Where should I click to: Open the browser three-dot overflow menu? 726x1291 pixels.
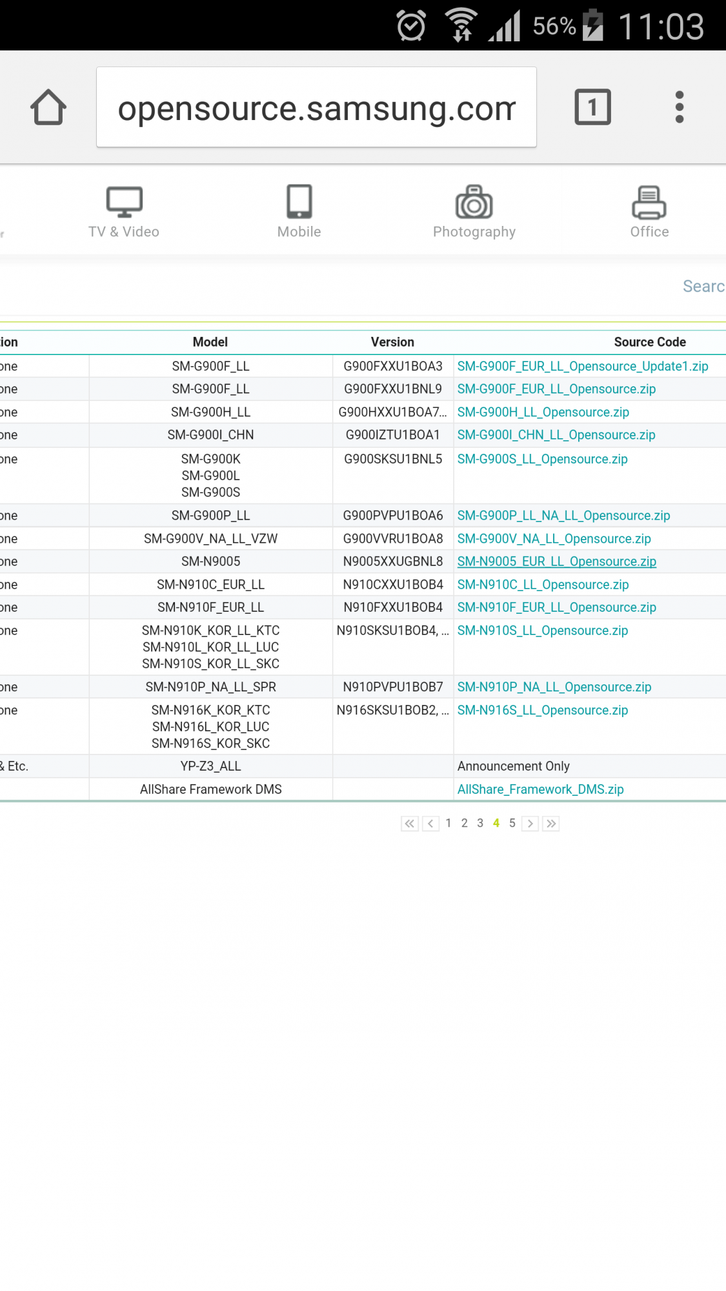tap(679, 107)
